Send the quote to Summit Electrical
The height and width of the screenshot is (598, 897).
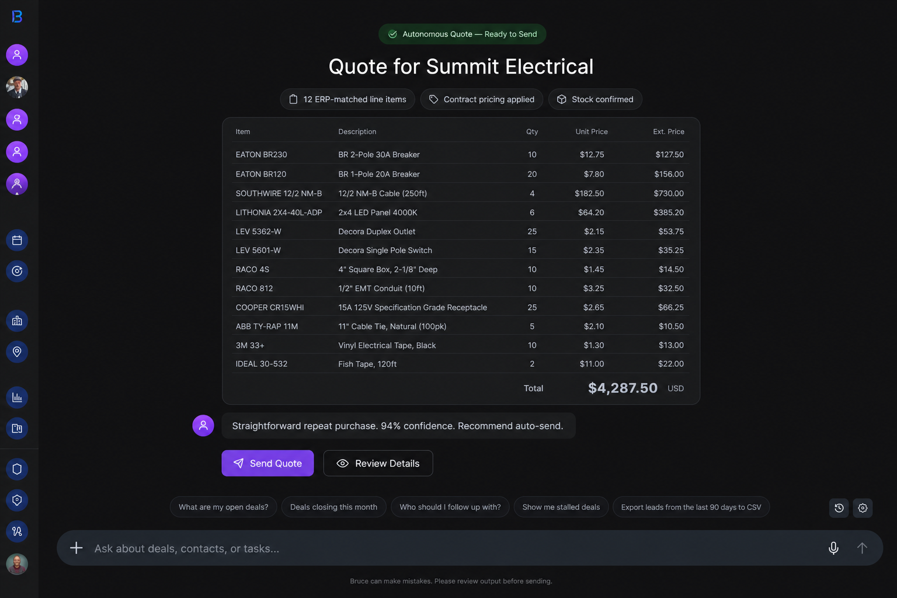click(x=267, y=463)
